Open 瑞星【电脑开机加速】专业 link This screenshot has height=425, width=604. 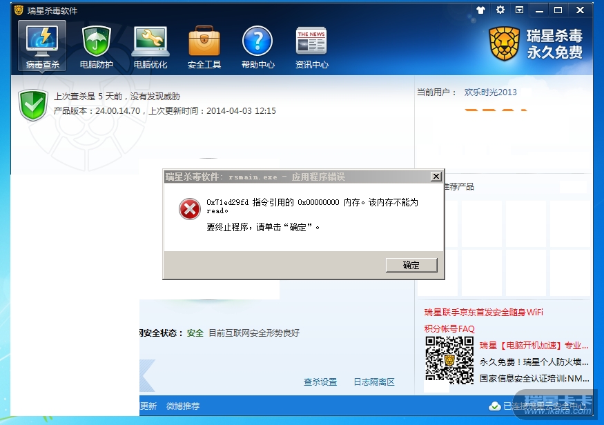[x=534, y=346]
